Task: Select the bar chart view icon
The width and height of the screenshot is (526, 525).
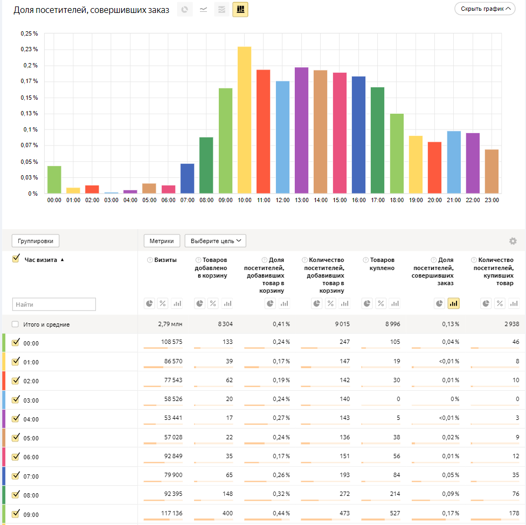Action: (240, 10)
